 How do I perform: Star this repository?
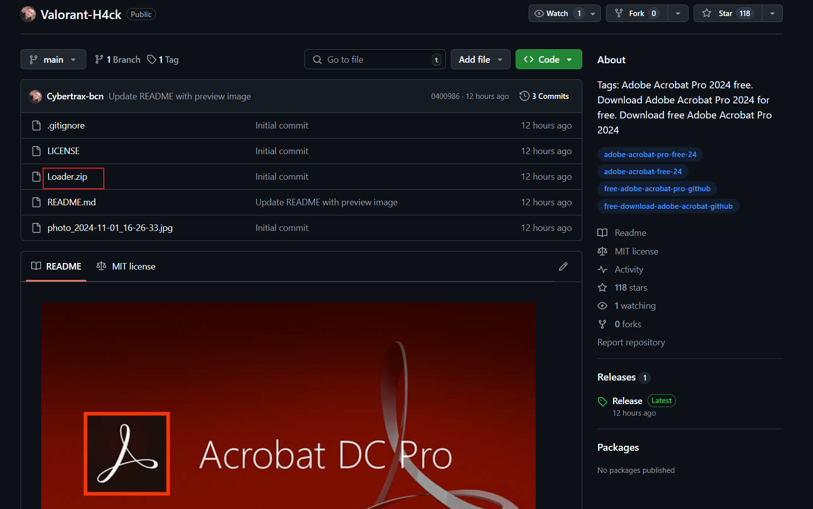coord(728,14)
